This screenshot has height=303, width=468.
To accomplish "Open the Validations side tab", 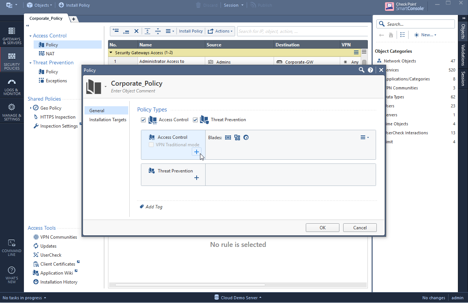I will pos(463,55).
